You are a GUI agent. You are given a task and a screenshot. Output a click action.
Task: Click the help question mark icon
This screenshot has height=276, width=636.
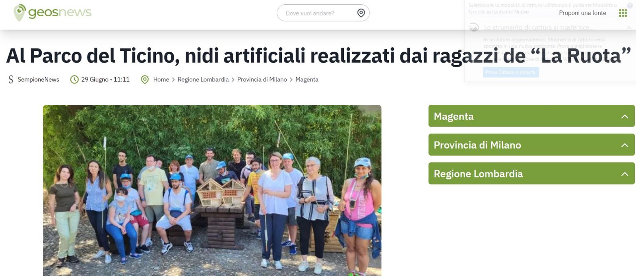[630, 6]
